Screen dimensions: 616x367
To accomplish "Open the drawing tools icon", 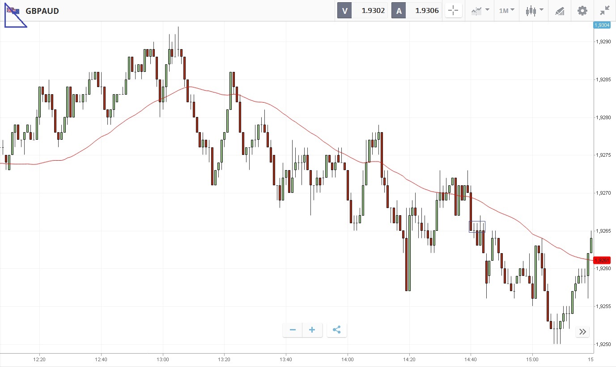I will point(560,11).
